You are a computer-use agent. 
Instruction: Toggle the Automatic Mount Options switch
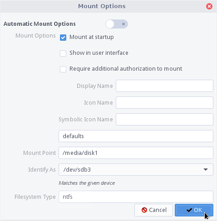(x=117, y=24)
